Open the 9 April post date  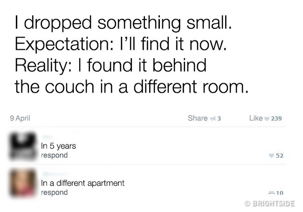[x=20, y=118]
